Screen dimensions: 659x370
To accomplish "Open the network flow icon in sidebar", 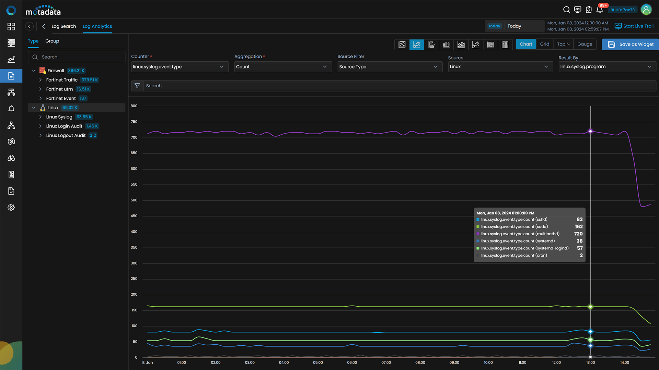I will pos(11,92).
